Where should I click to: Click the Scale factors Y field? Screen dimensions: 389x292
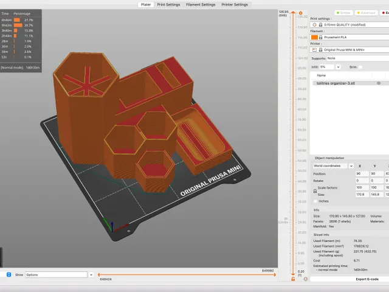click(376, 187)
